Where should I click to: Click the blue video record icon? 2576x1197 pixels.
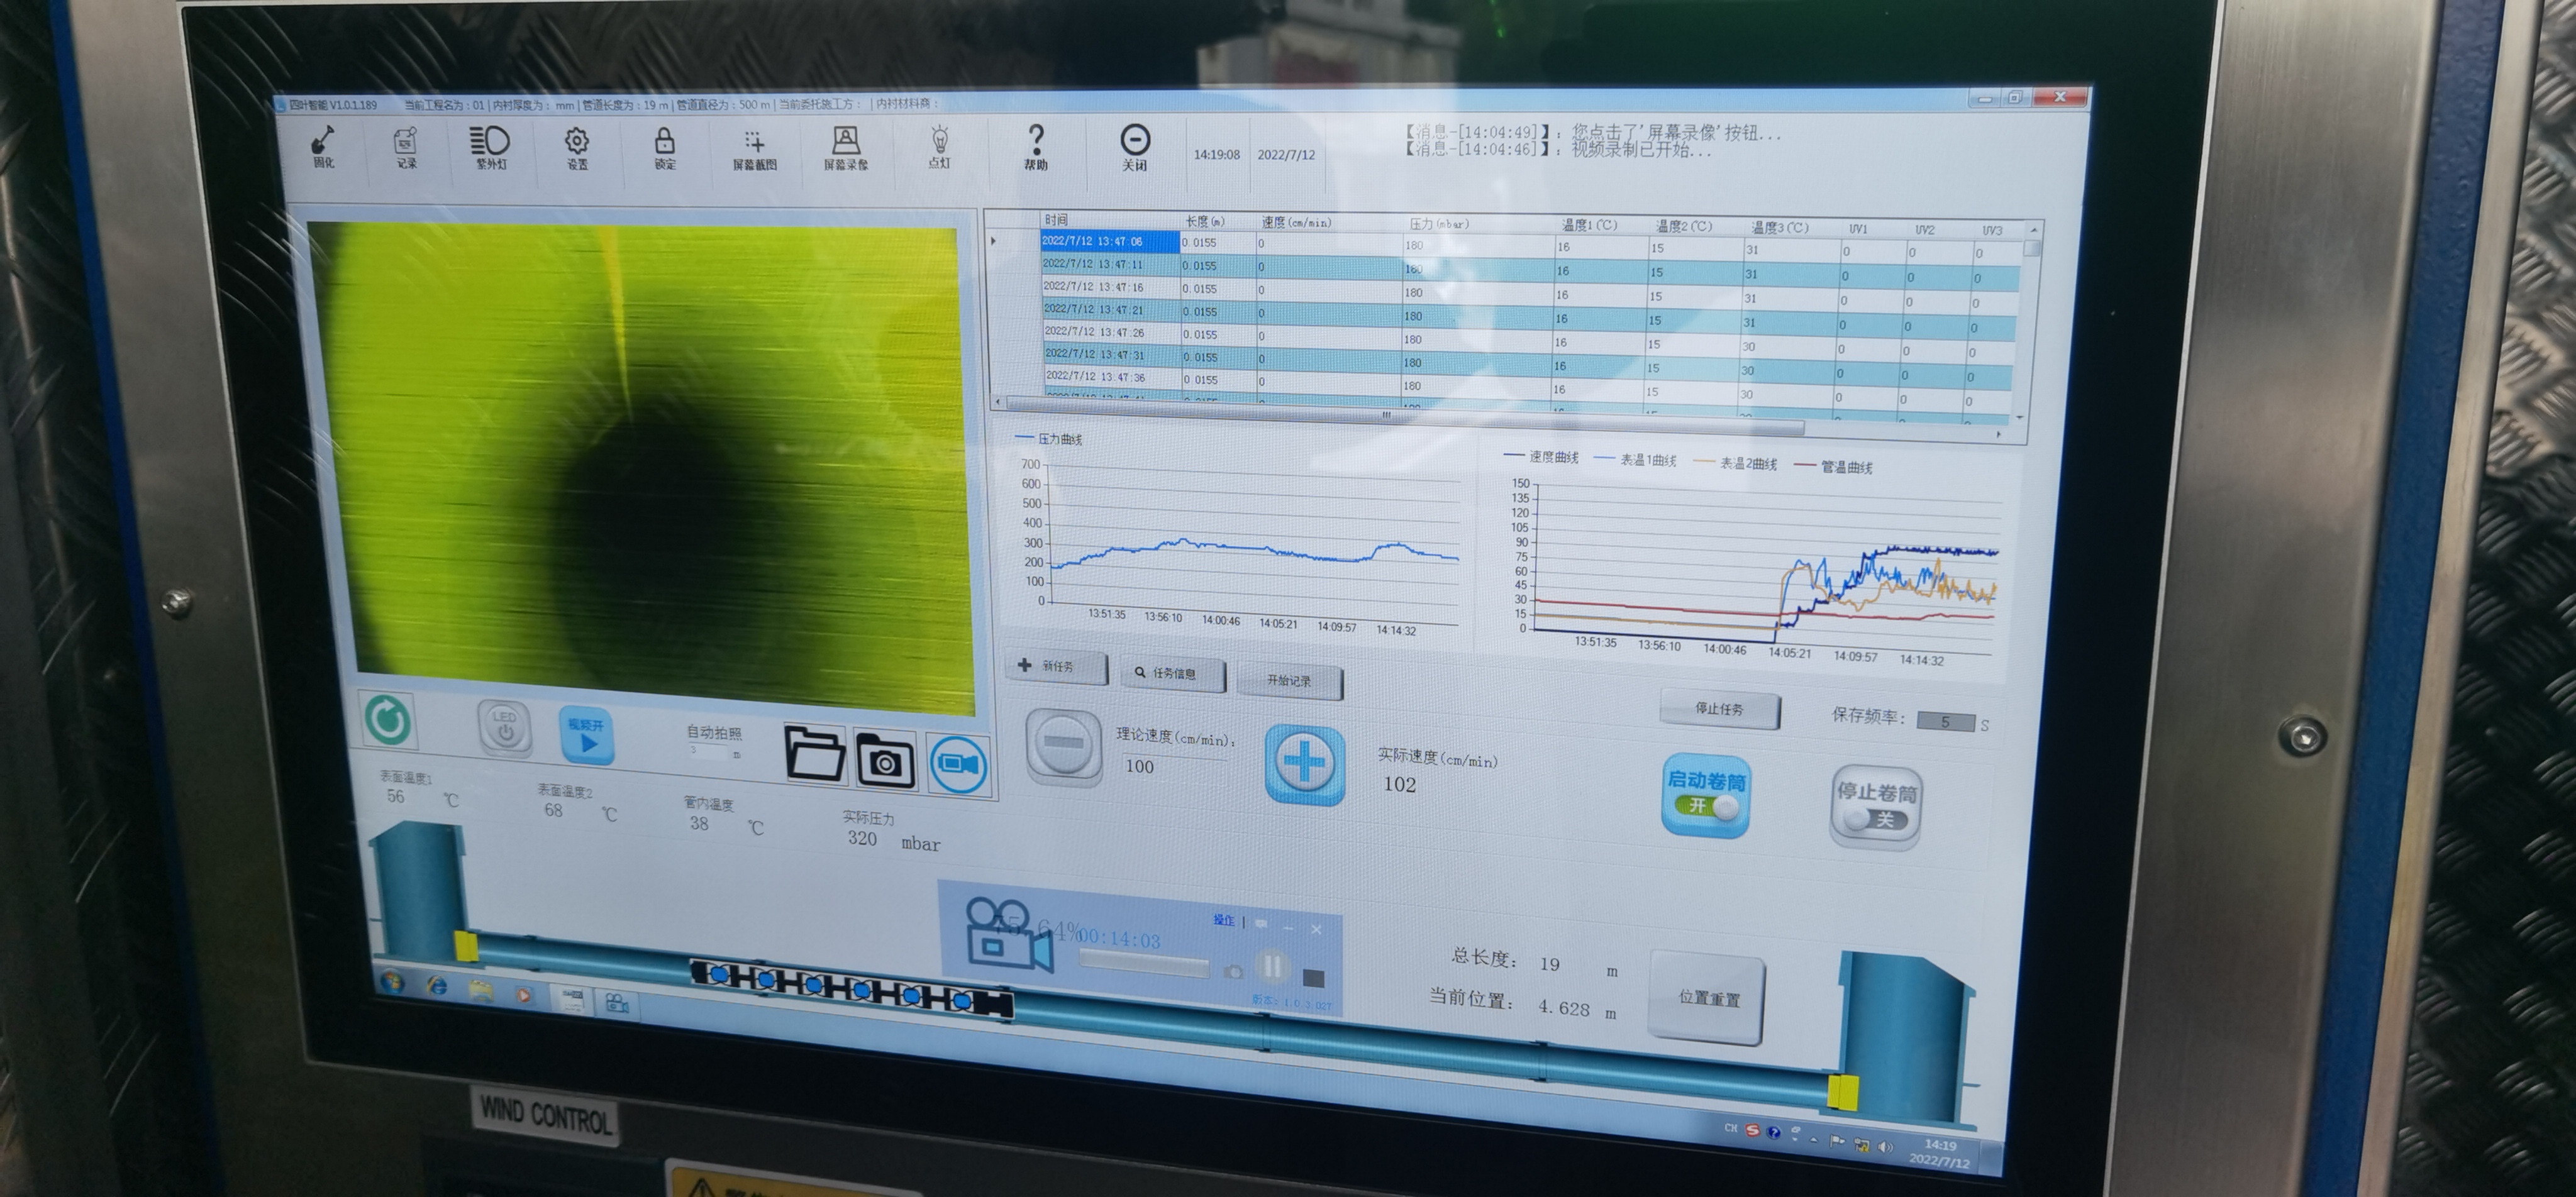958,765
